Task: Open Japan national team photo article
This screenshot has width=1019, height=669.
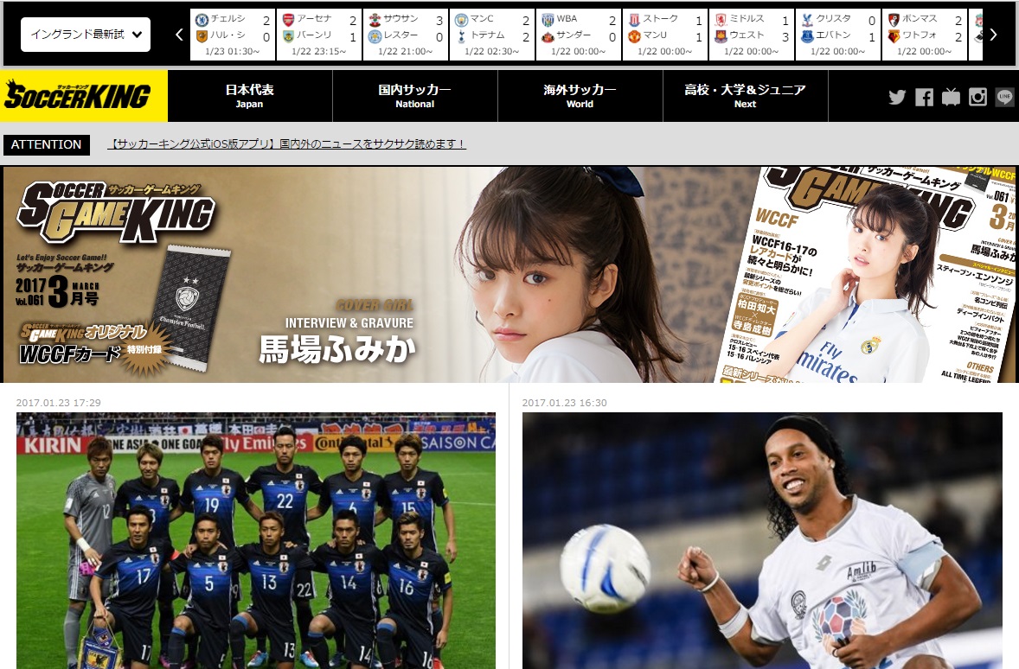Action: point(256,540)
